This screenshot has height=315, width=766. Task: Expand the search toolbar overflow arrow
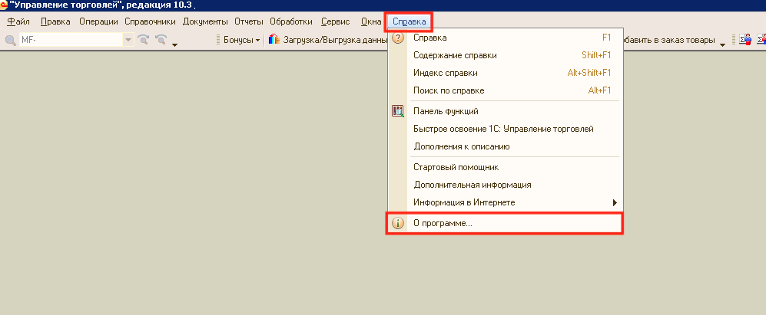click(174, 45)
